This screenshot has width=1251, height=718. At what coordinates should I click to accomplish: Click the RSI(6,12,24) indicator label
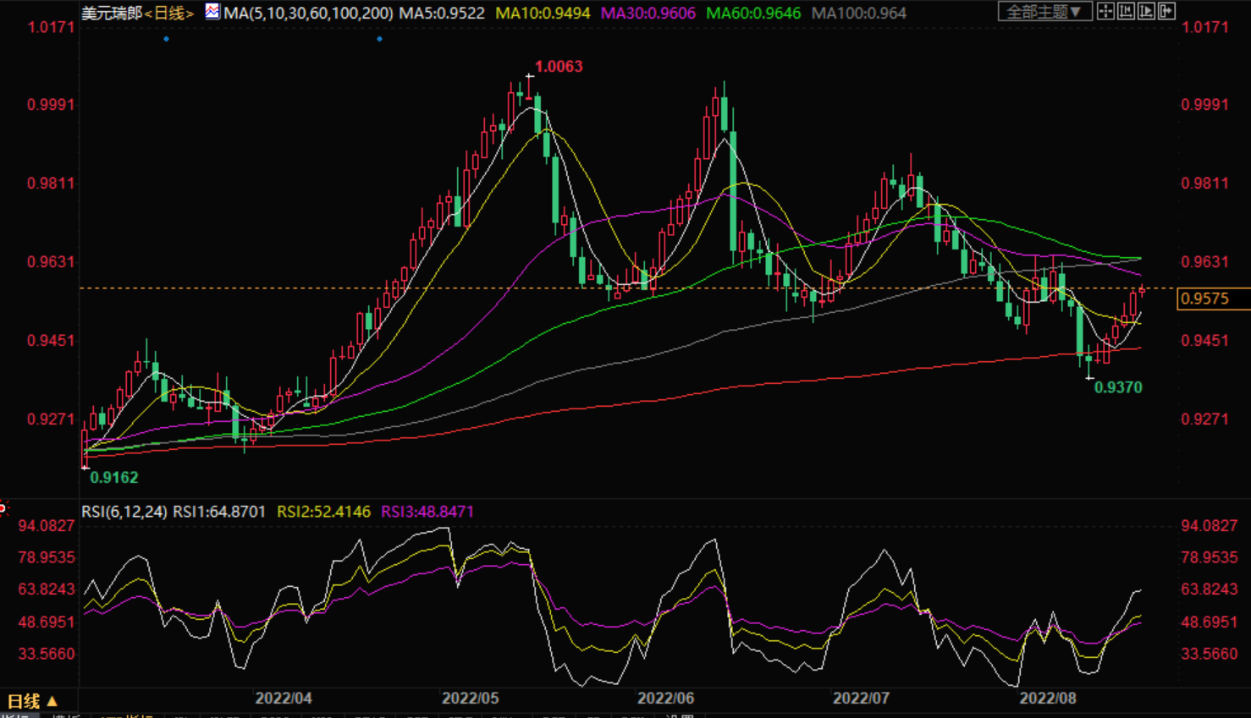(x=124, y=512)
